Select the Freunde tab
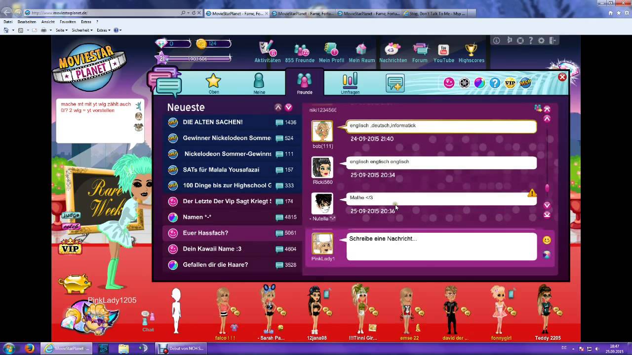Viewport: 632px width, 355px height. pyautogui.click(x=305, y=83)
